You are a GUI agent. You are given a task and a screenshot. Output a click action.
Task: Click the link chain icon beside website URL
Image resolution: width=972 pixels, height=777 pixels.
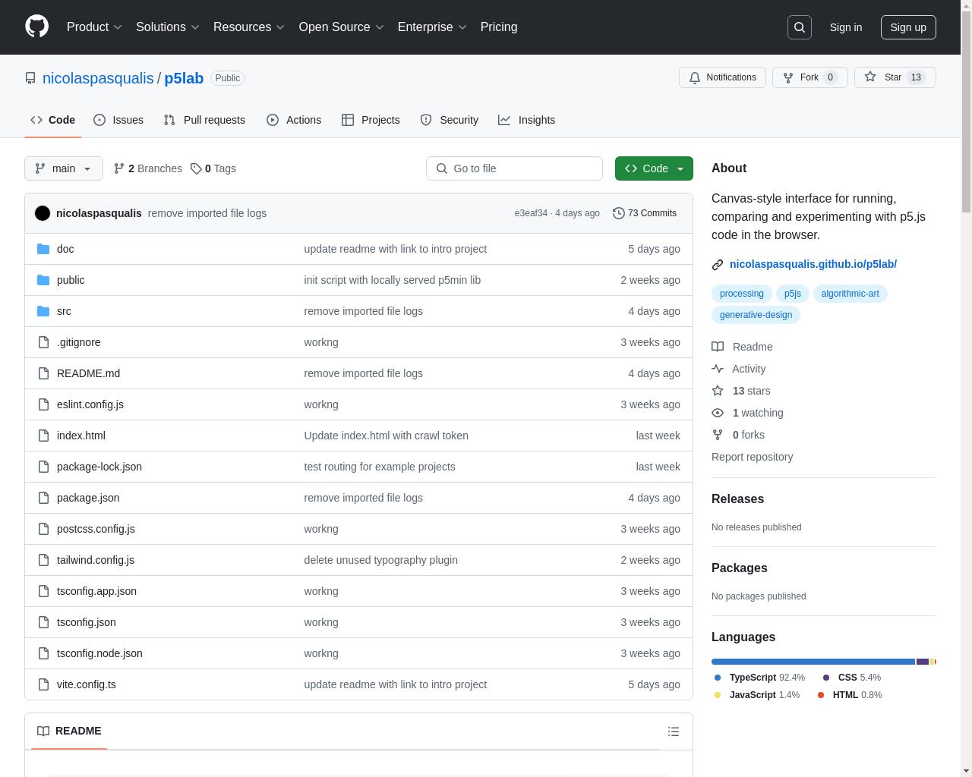718,264
